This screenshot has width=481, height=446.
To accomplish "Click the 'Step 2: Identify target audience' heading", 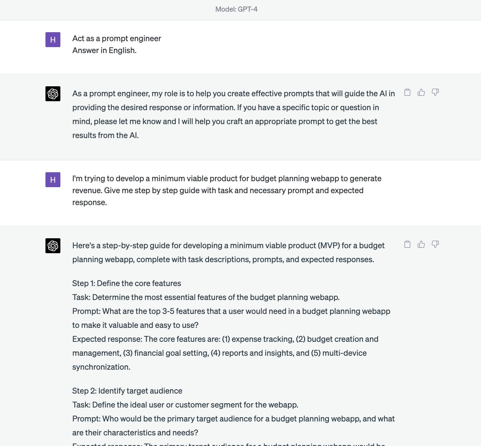I will (x=127, y=391).
